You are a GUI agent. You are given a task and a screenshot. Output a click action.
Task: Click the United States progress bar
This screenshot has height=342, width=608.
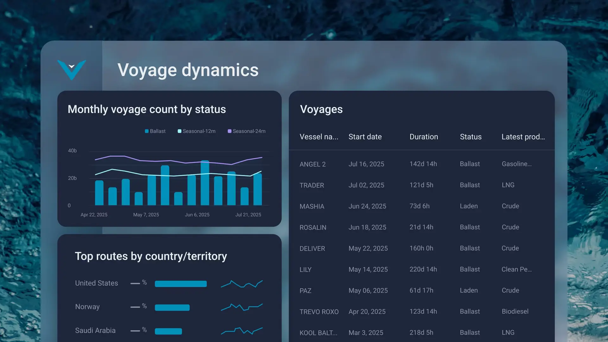click(x=180, y=284)
